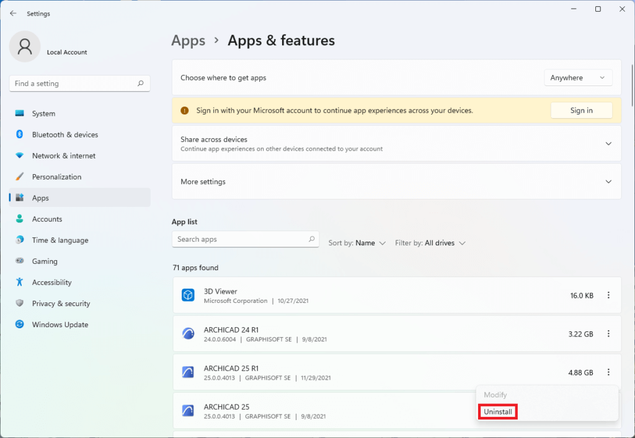Open the 3D Viewer three-dot options menu
635x438 pixels.
(x=608, y=296)
